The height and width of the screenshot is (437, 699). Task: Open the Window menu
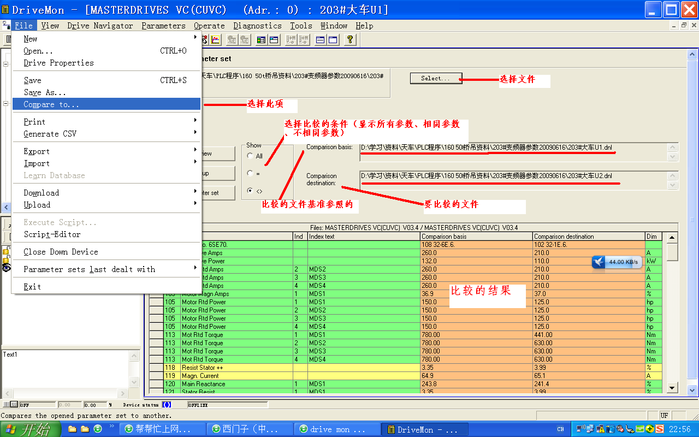334,25
